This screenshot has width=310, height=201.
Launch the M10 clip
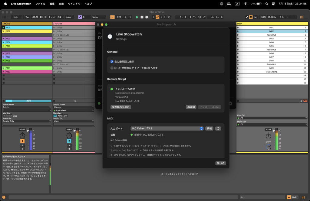pos(3,72)
